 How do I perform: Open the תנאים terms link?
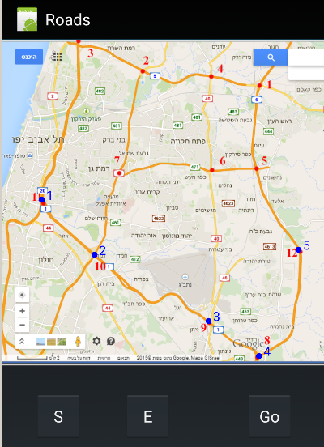[x=123, y=358]
